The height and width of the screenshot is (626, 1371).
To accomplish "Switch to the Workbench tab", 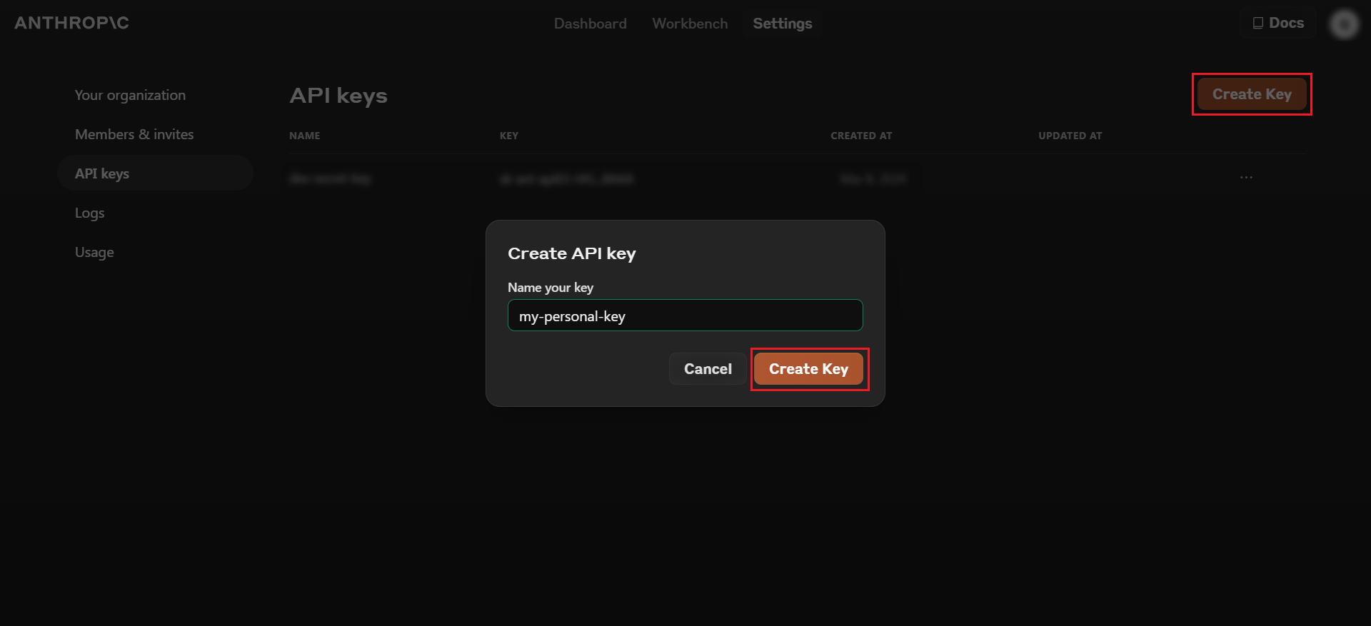I will [x=690, y=24].
